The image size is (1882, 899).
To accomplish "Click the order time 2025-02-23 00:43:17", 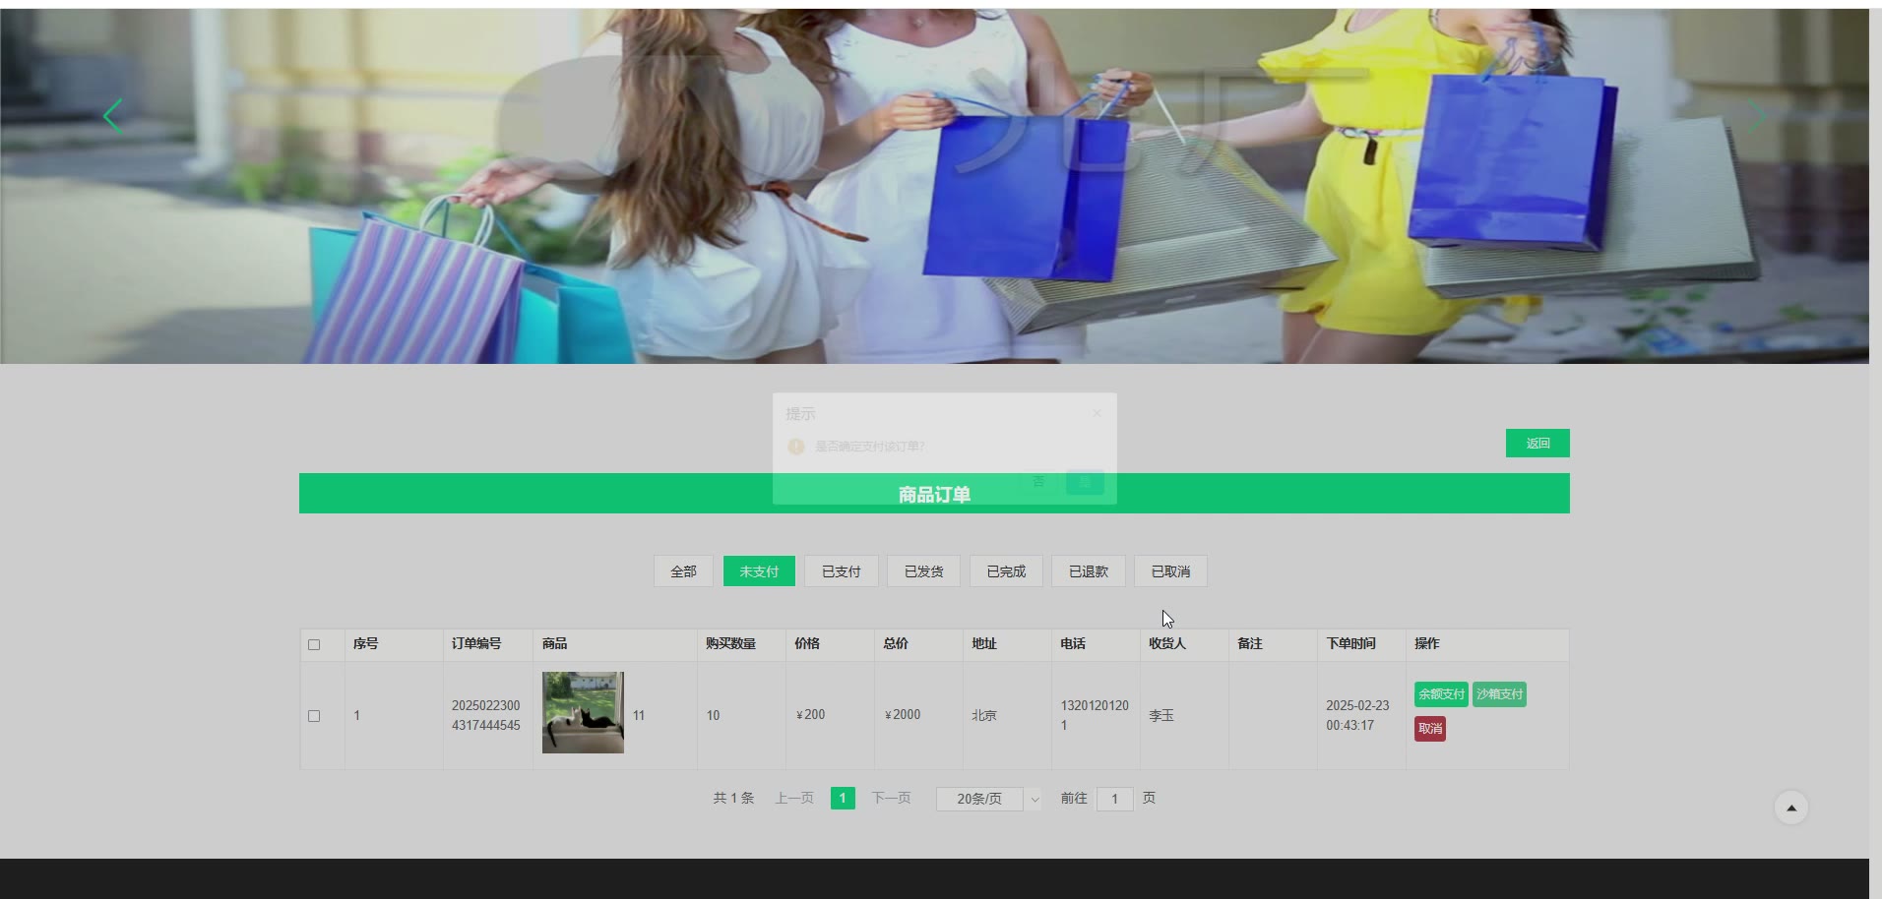I will pyautogui.click(x=1357, y=715).
